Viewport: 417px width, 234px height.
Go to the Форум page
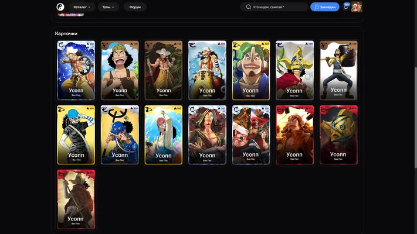(135, 7)
